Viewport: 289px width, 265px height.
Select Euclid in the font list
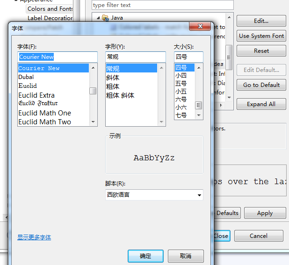53,86
